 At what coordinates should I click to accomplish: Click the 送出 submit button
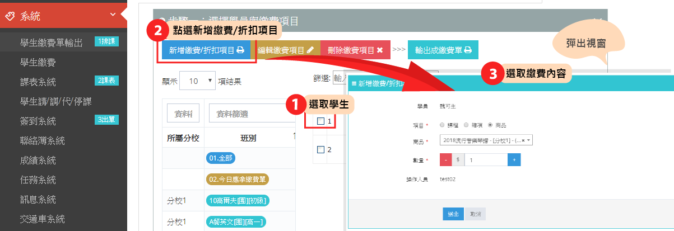(453, 214)
